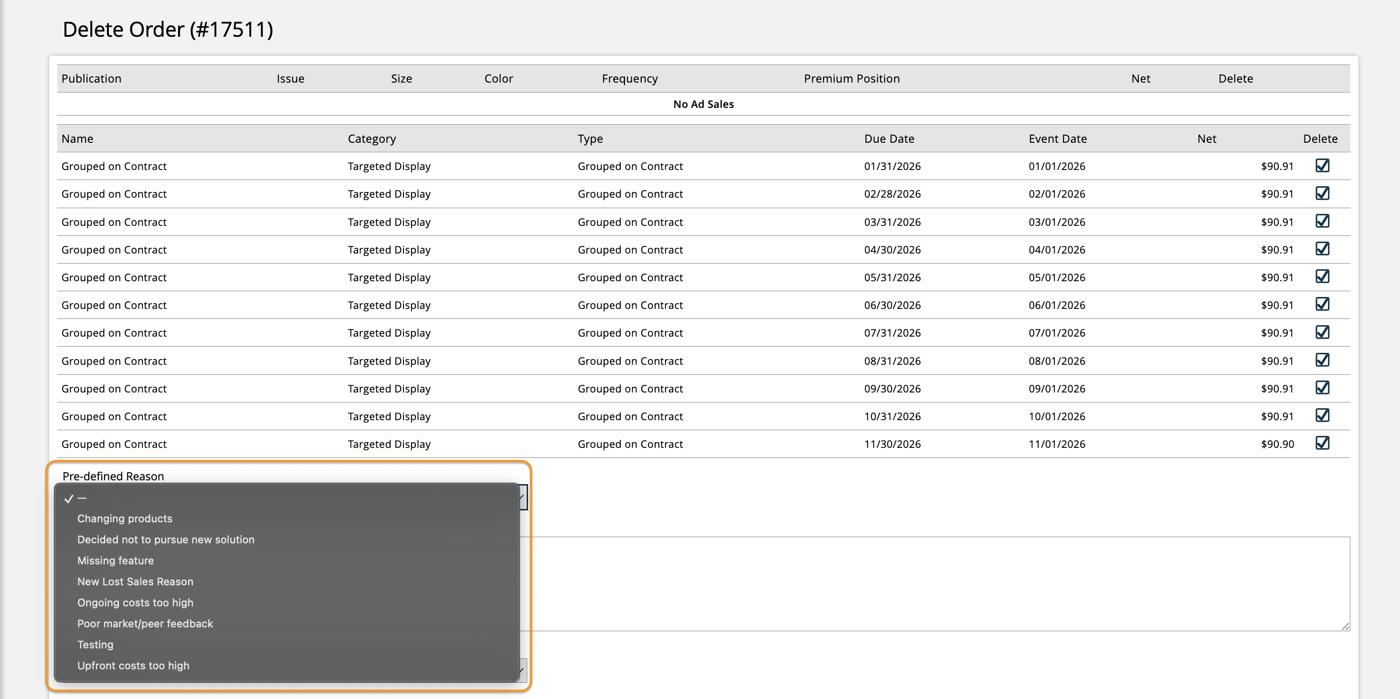
Task: Pick 'New Lost Sales Reason' option
Action: point(135,582)
